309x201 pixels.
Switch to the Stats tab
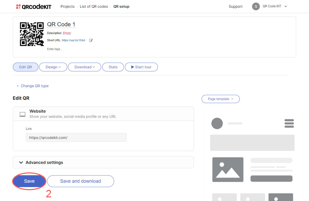(x=113, y=67)
